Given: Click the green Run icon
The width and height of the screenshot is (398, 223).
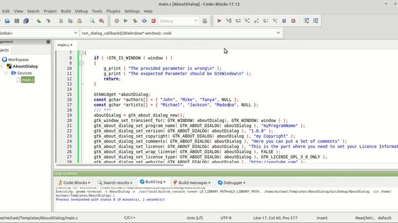Looking at the screenshot, I should [126, 21].
